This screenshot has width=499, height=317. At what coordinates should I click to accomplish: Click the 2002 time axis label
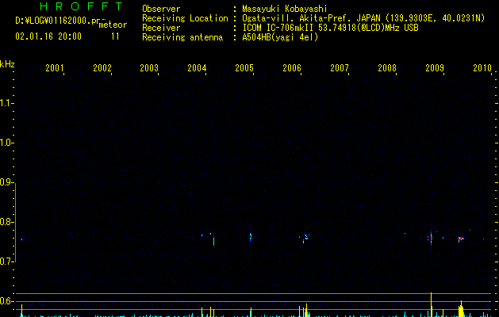tap(102, 67)
